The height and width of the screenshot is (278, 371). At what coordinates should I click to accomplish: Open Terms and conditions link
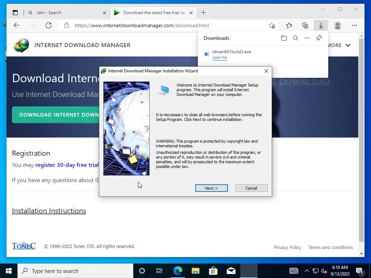click(x=330, y=247)
